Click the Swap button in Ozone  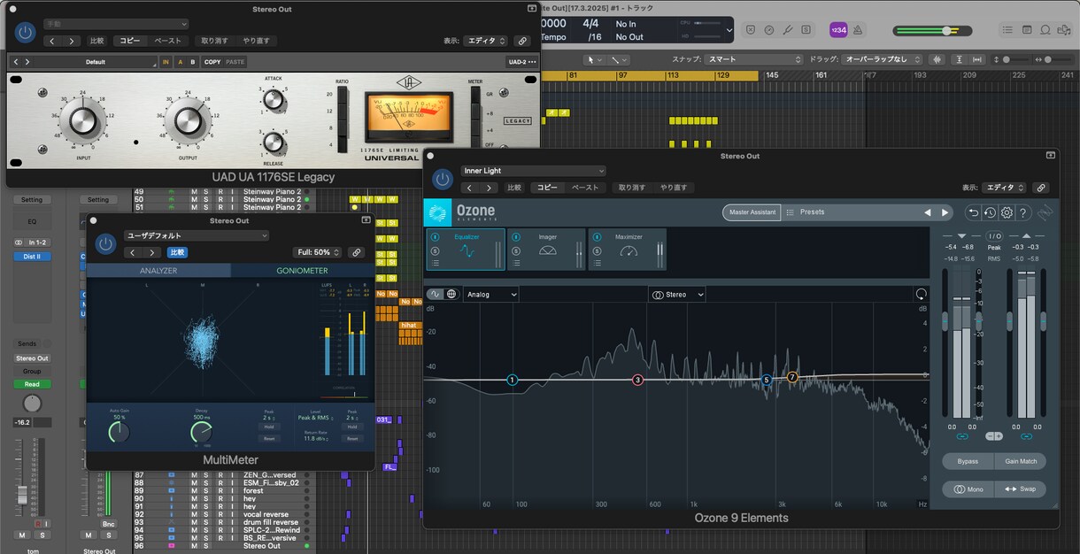coord(1021,489)
